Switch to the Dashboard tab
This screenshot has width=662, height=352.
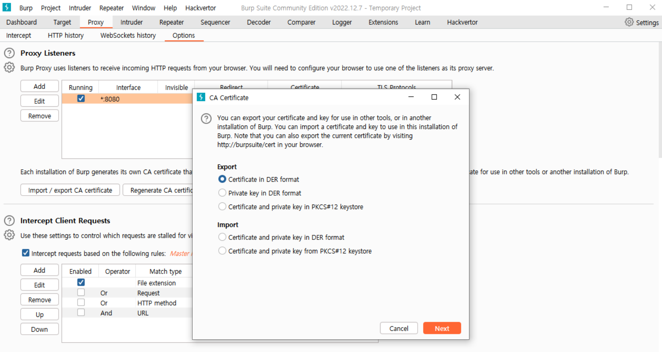coord(21,22)
